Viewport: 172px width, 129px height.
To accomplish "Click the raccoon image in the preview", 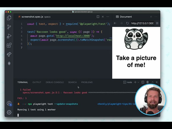I will [x=136, y=39].
